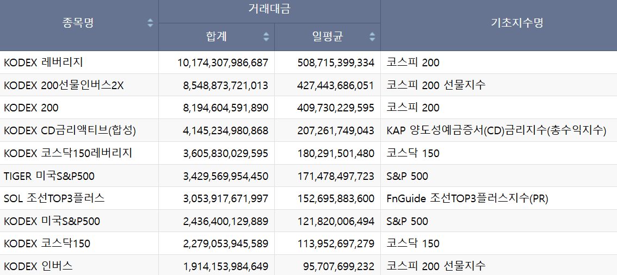Image resolution: width=617 pixels, height=275 pixels.
Task: Click the 거래대금 group header
Action: point(269,9)
